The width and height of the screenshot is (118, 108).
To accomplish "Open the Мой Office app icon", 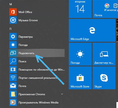I will (x=13, y=12).
